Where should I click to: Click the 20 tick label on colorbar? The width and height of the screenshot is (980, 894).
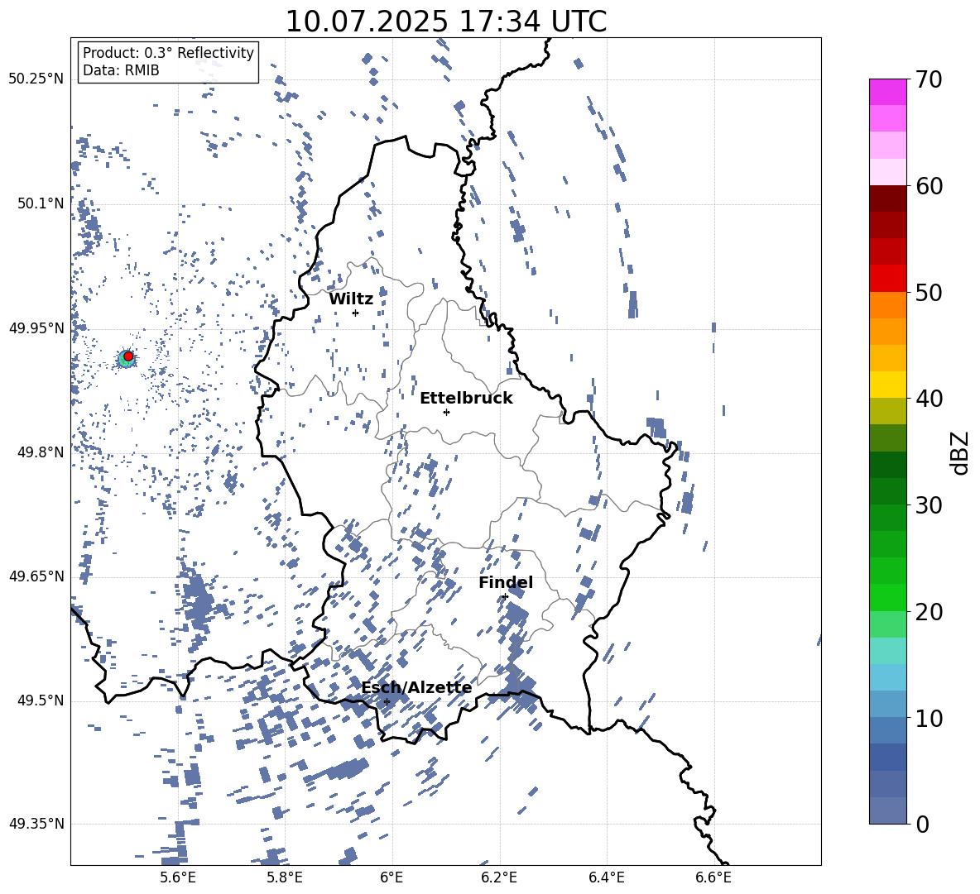point(929,612)
